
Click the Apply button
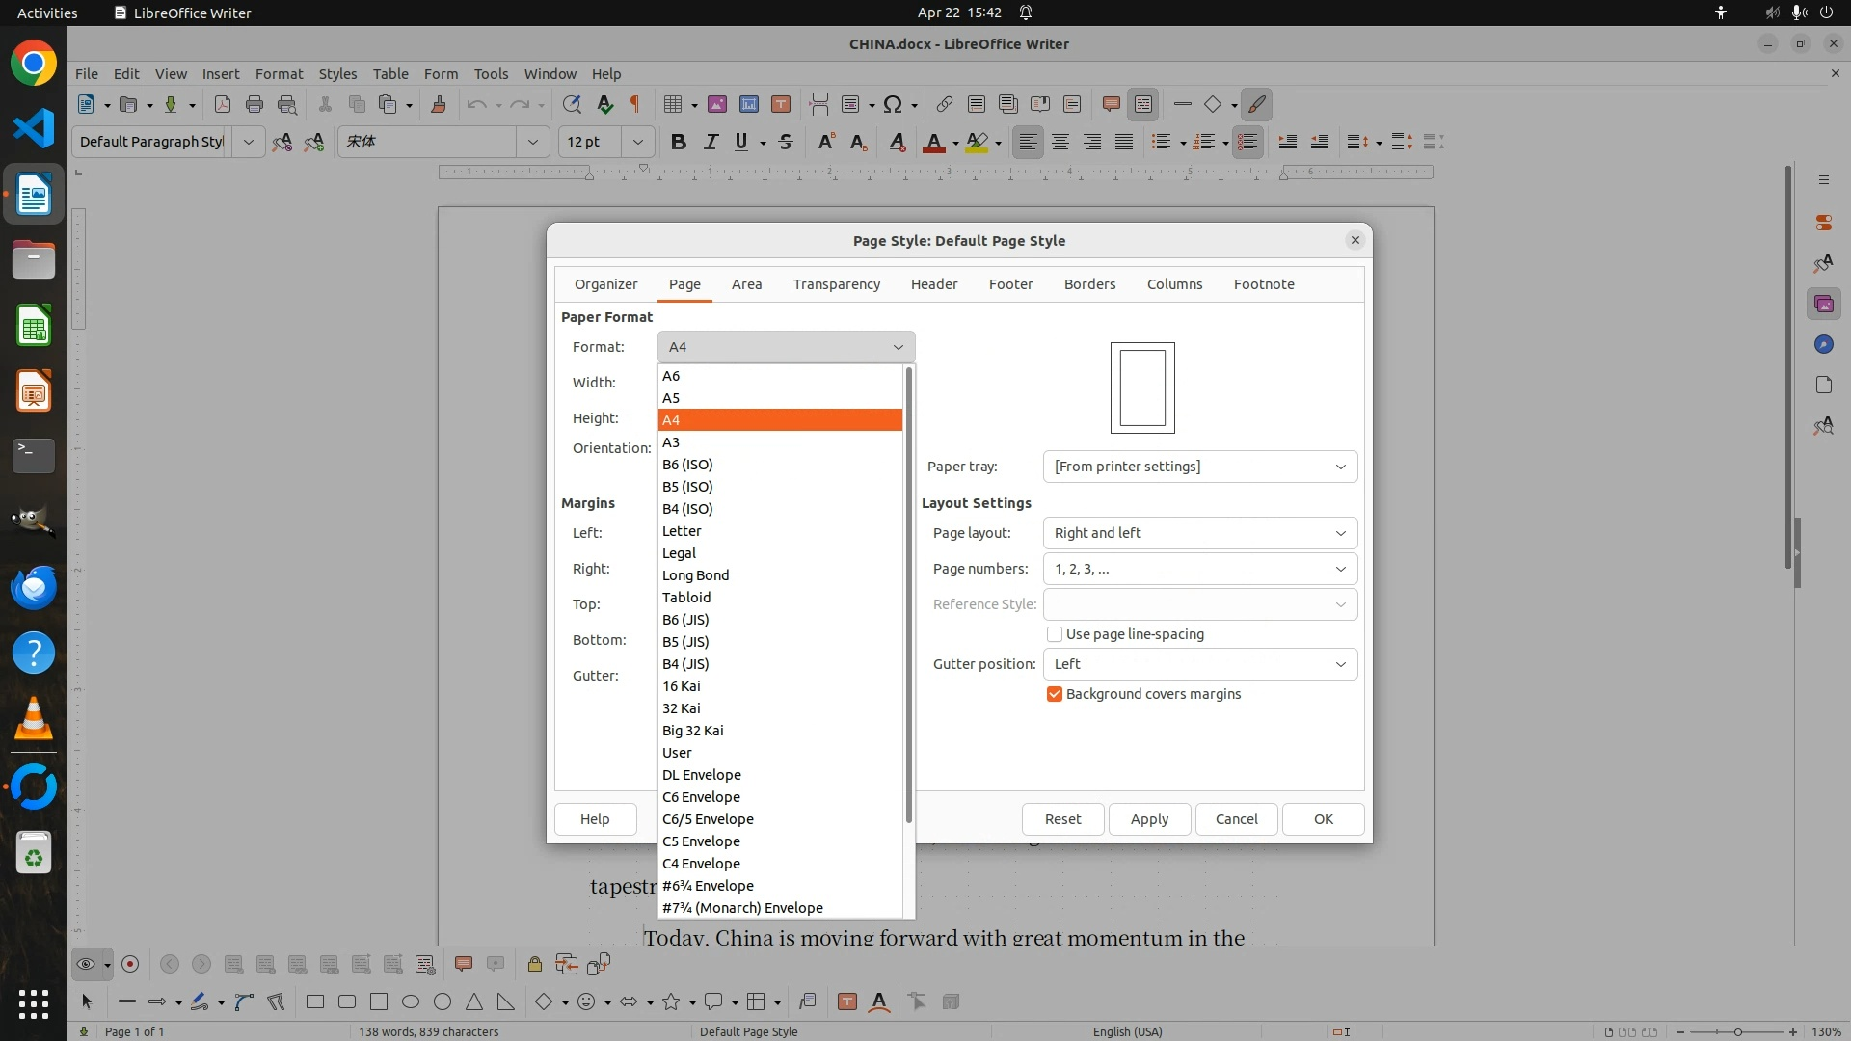[1149, 819]
